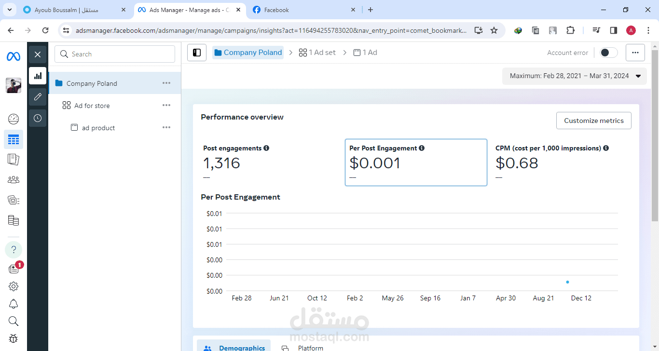659x351 pixels.
Task: Select the Post engagements metric card
Action: click(x=270, y=162)
